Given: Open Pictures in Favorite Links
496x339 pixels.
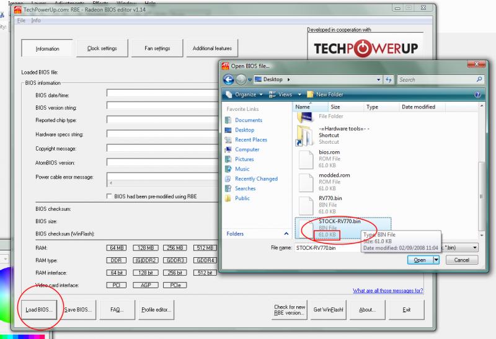Looking at the screenshot, I should 244,159.
